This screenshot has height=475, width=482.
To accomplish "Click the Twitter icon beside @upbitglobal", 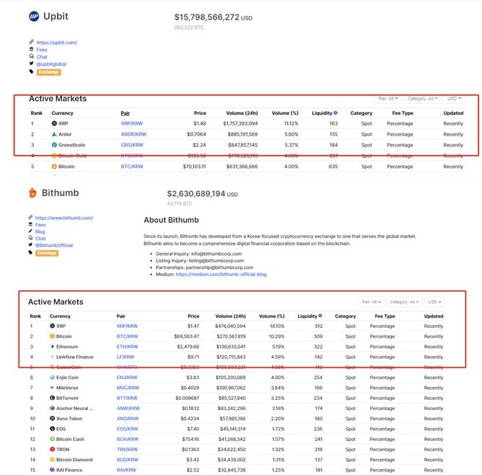I will (x=31, y=64).
